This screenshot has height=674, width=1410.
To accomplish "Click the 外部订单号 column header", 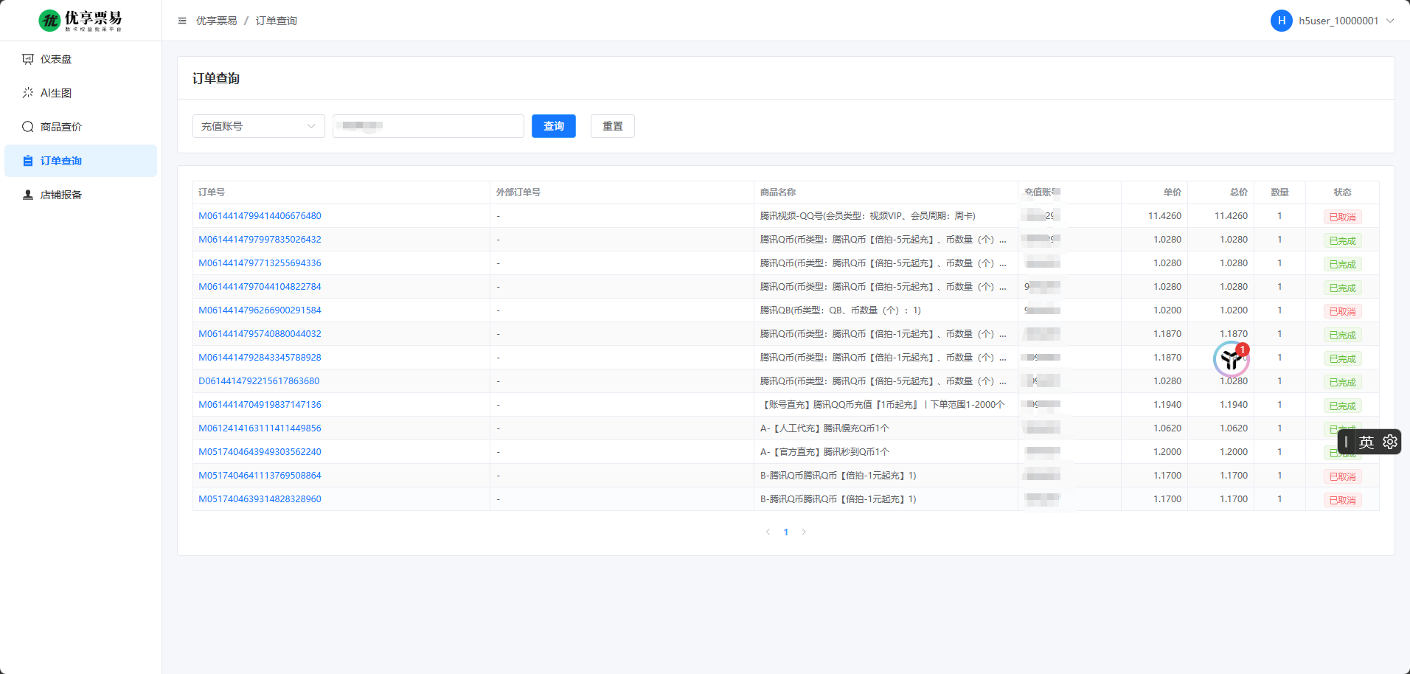I will [x=518, y=192].
